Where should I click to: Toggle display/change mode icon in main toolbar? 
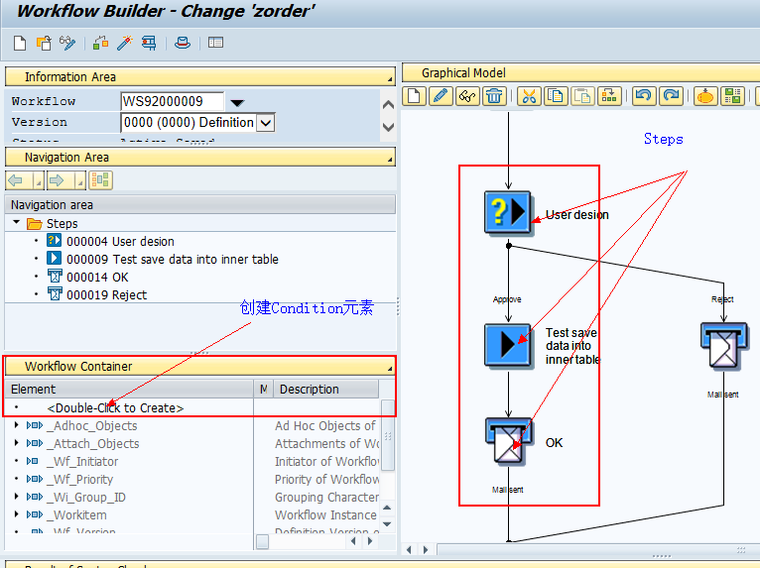tap(67, 43)
